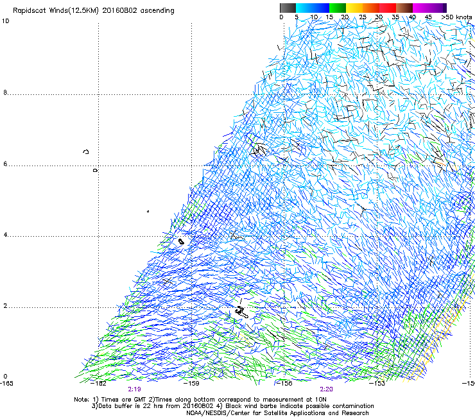Click the legend's '35' knots label
Screen dimensions: 475x417
click(x=395, y=17)
